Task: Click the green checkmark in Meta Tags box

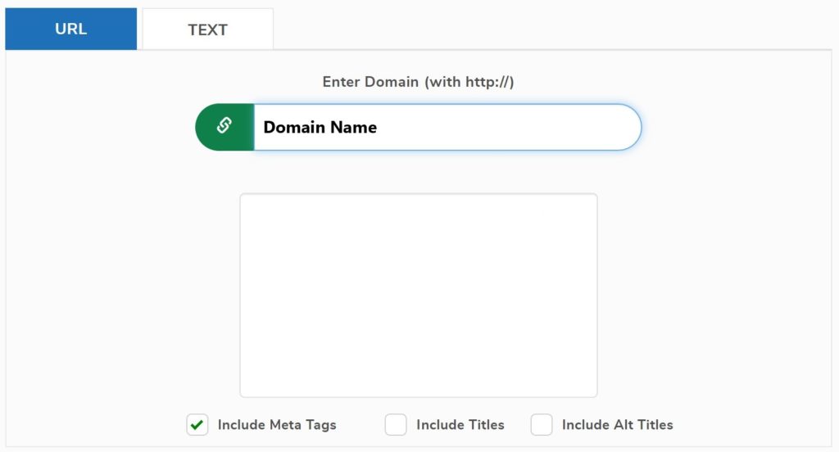Action: (197, 425)
